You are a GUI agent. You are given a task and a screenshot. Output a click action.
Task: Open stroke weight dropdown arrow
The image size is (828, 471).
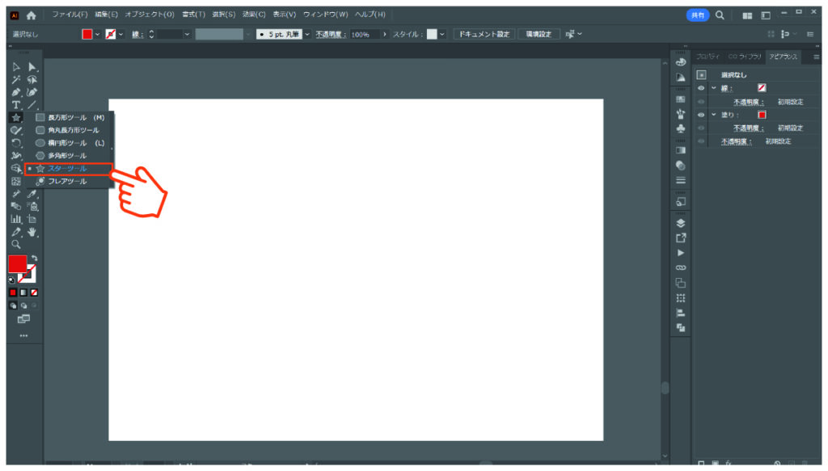point(187,34)
